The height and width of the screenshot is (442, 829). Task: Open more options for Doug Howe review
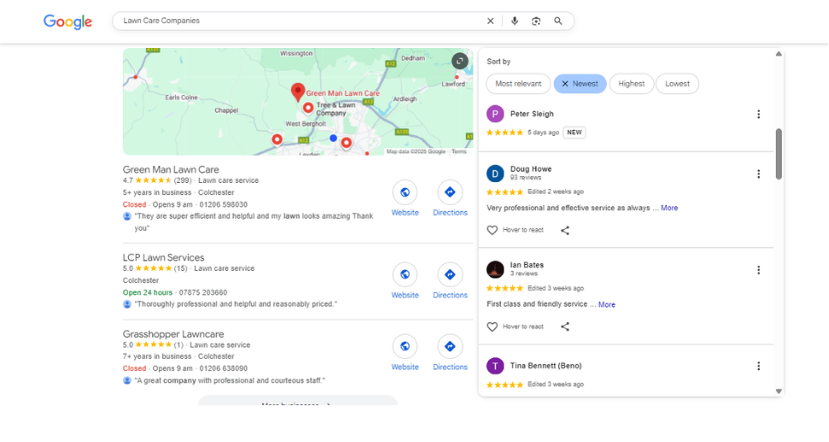coord(758,174)
